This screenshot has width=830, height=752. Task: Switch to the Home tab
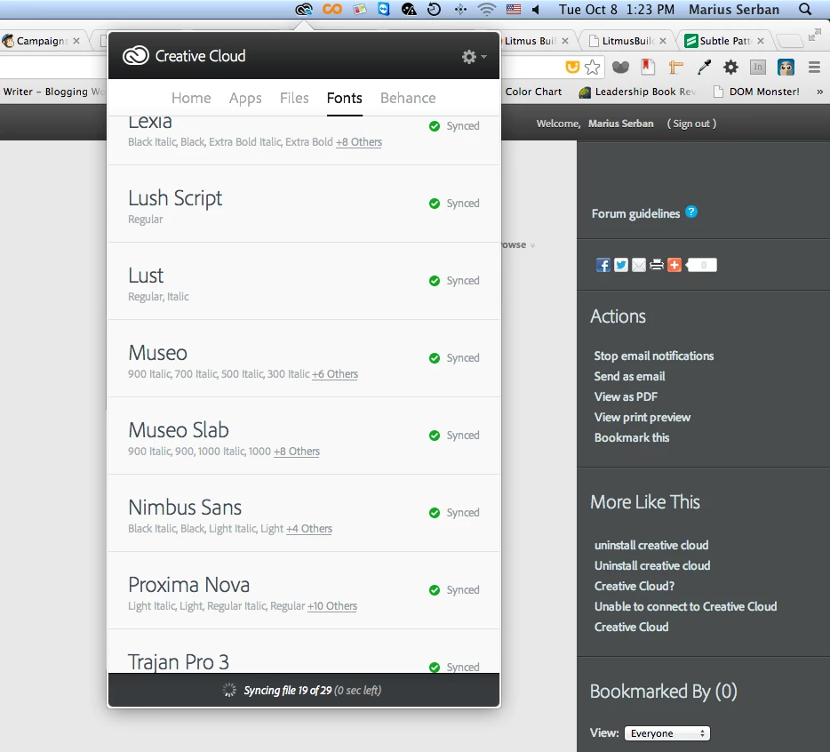pos(191,98)
